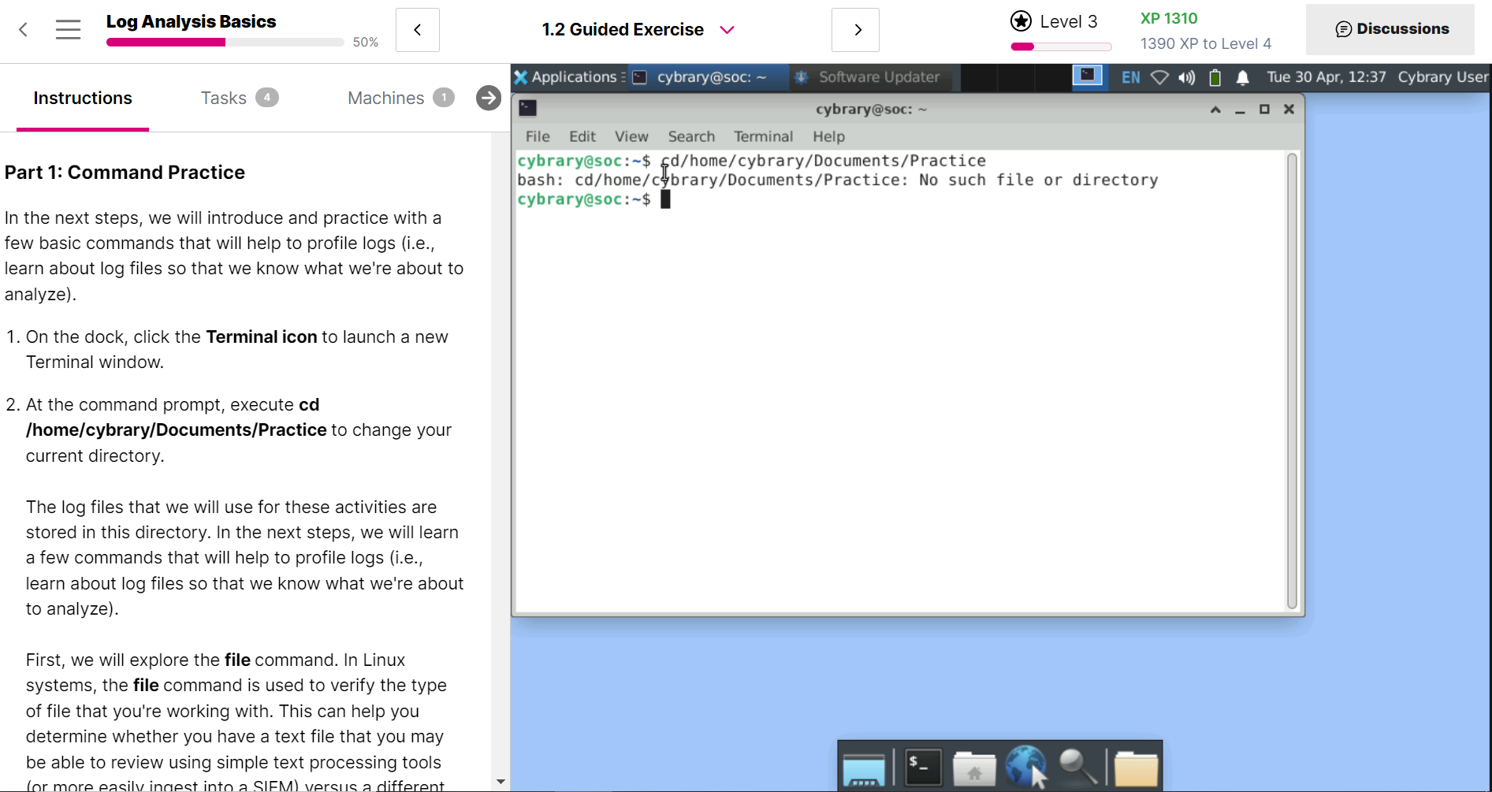Click the network status tray icon
The image size is (1492, 792).
[1159, 77]
